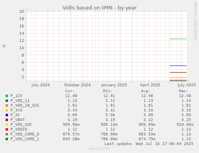Image resolution: width=199 pixels, height=153 pixels.
Task: Click the P_VDD_SOC minimum value 900.13m
Action: pyautogui.click(x=109, y=125)
